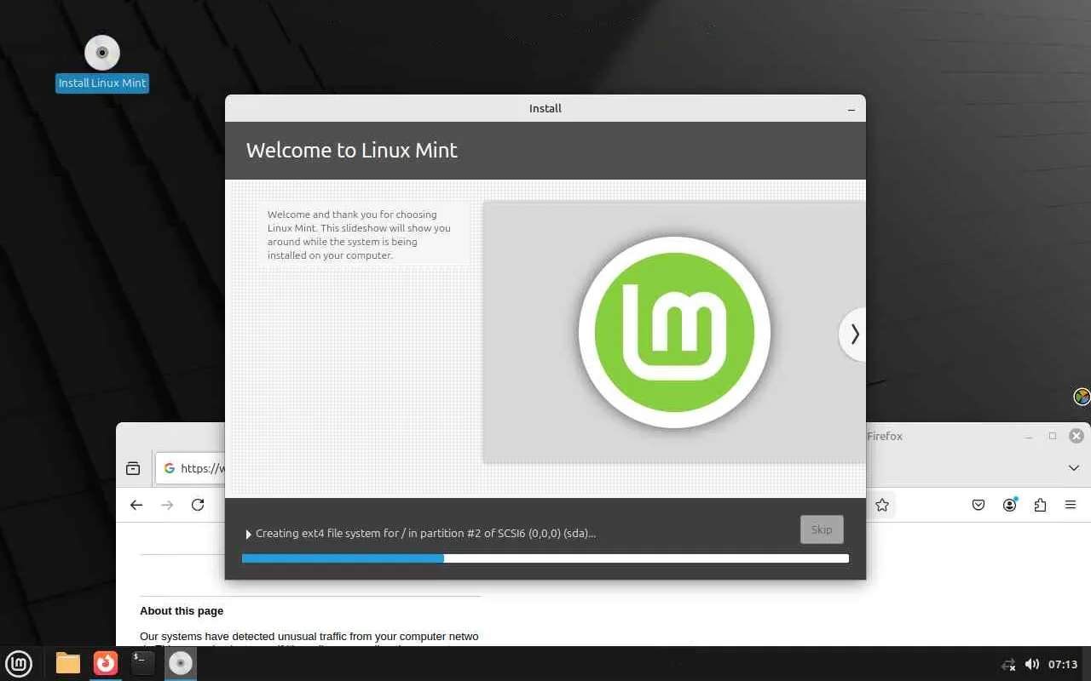Bookmark this page with the star icon
The width and height of the screenshot is (1091, 681).
(882, 505)
